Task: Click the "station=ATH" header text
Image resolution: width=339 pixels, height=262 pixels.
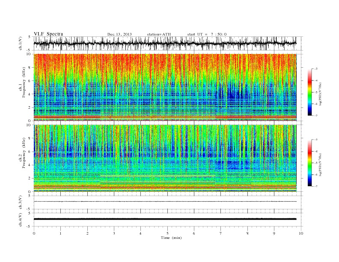Action: 159,34
